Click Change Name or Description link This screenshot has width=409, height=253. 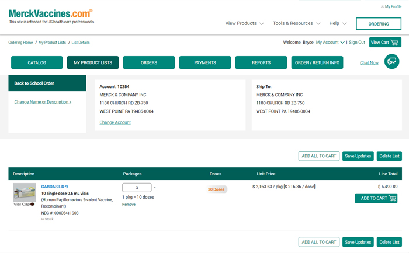click(43, 102)
